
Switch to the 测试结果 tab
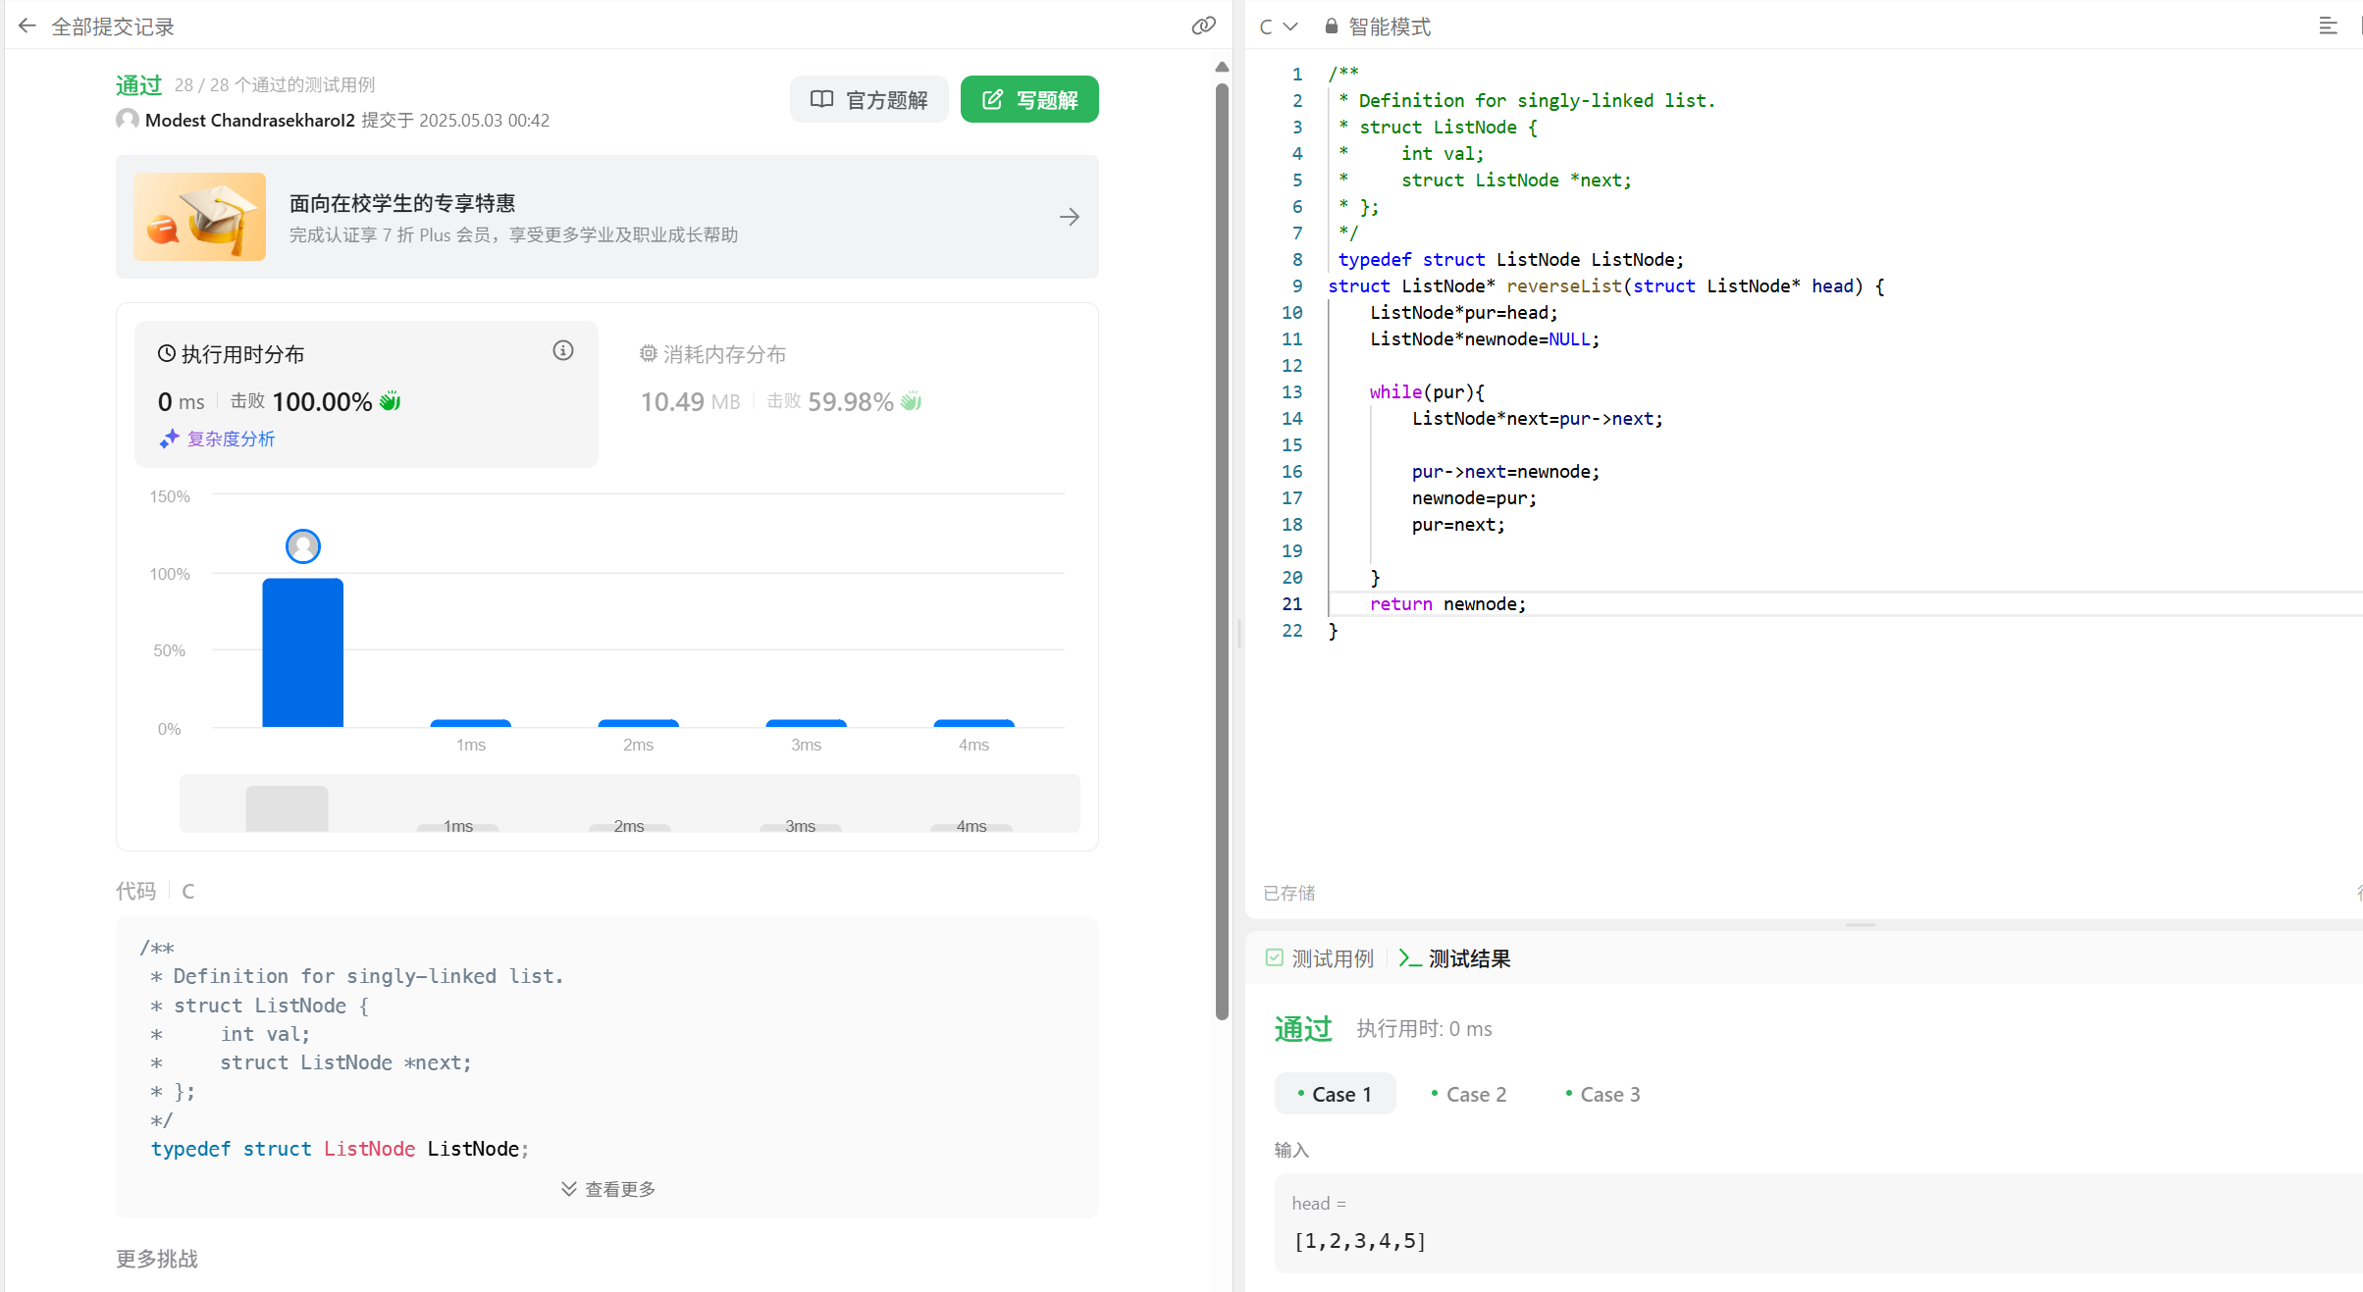[1455, 958]
